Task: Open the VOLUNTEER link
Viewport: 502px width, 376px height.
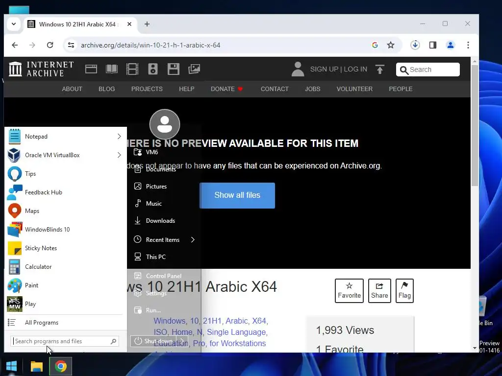Action: coord(354,89)
